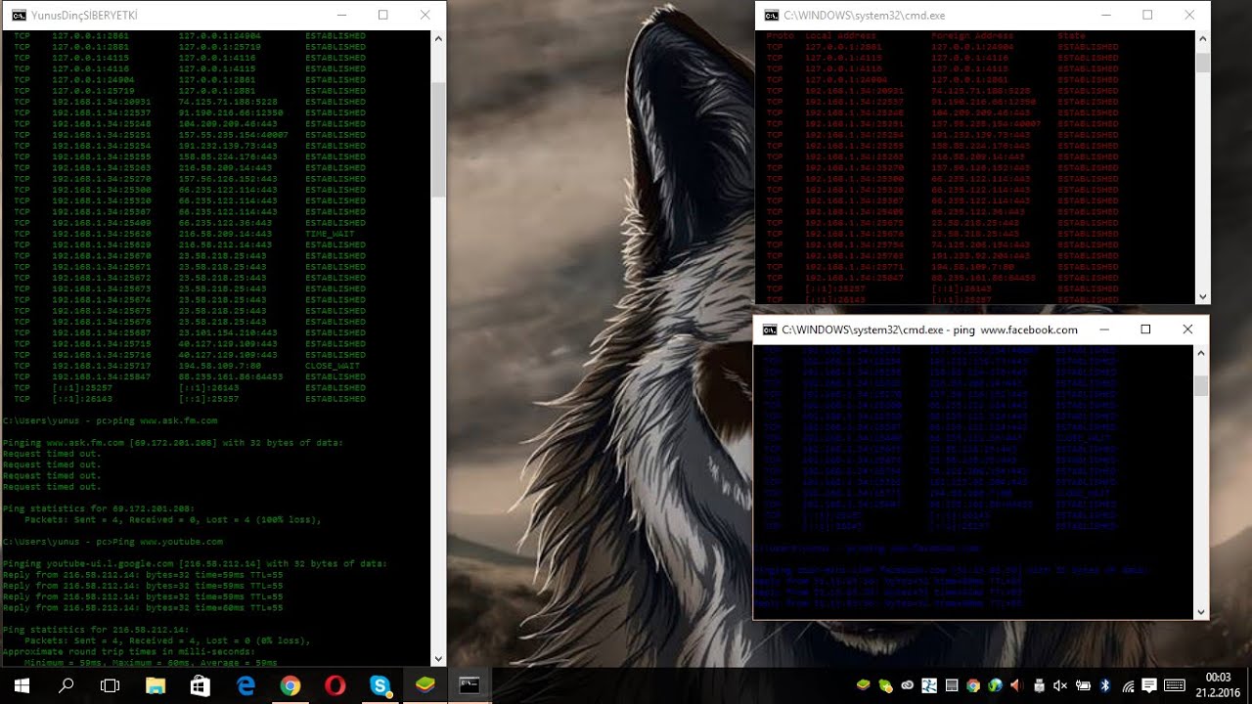Screen dimensions: 1252x704
Task: Click the title 'C:\WINDOWS\system32\cmd.exe - ping www.facebook.com'
Action: pos(929,330)
